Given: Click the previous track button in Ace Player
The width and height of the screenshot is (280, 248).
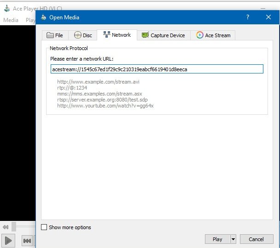Looking at the screenshot, I should coord(27,241).
